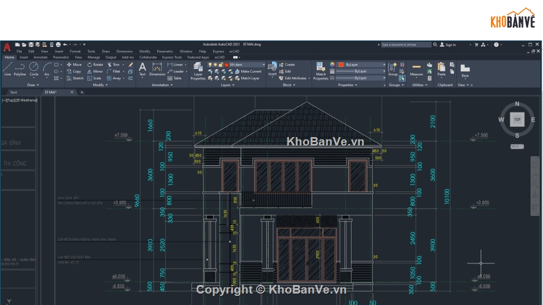Expand the Draw panel

(x=33, y=85)
